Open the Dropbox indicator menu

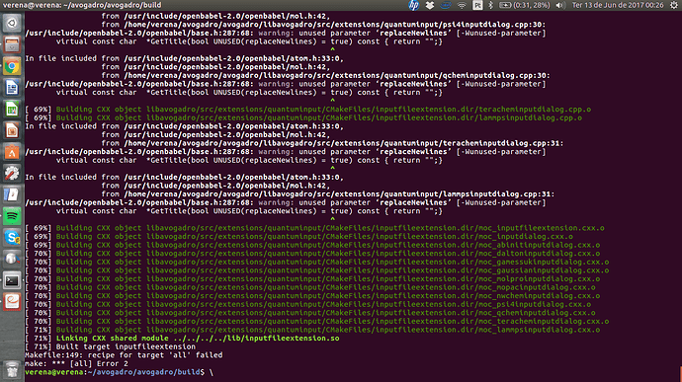coord(430,5)
